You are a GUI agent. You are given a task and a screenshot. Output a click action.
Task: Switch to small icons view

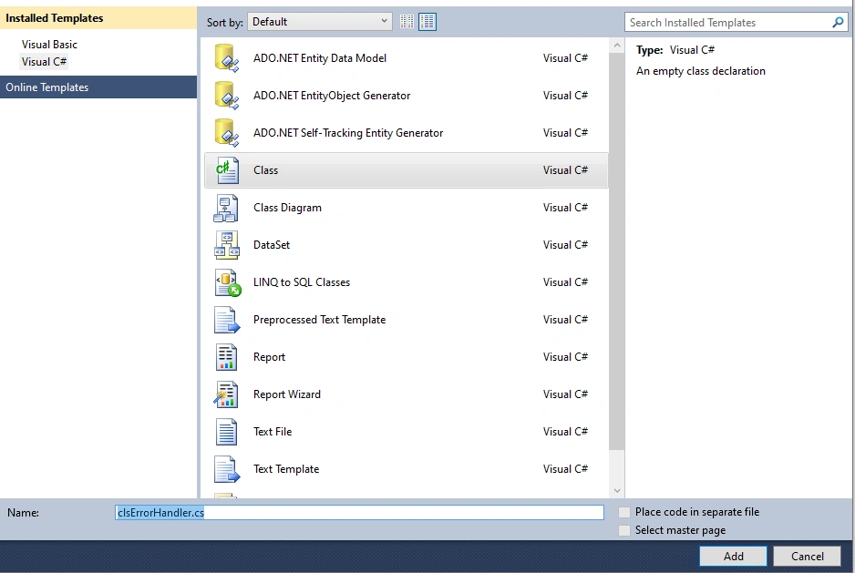click(x=407, y=22)
